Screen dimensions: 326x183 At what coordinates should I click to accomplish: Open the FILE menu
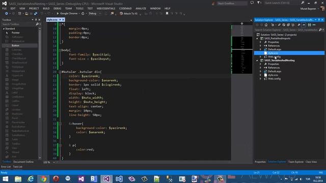tap(4, 9)
